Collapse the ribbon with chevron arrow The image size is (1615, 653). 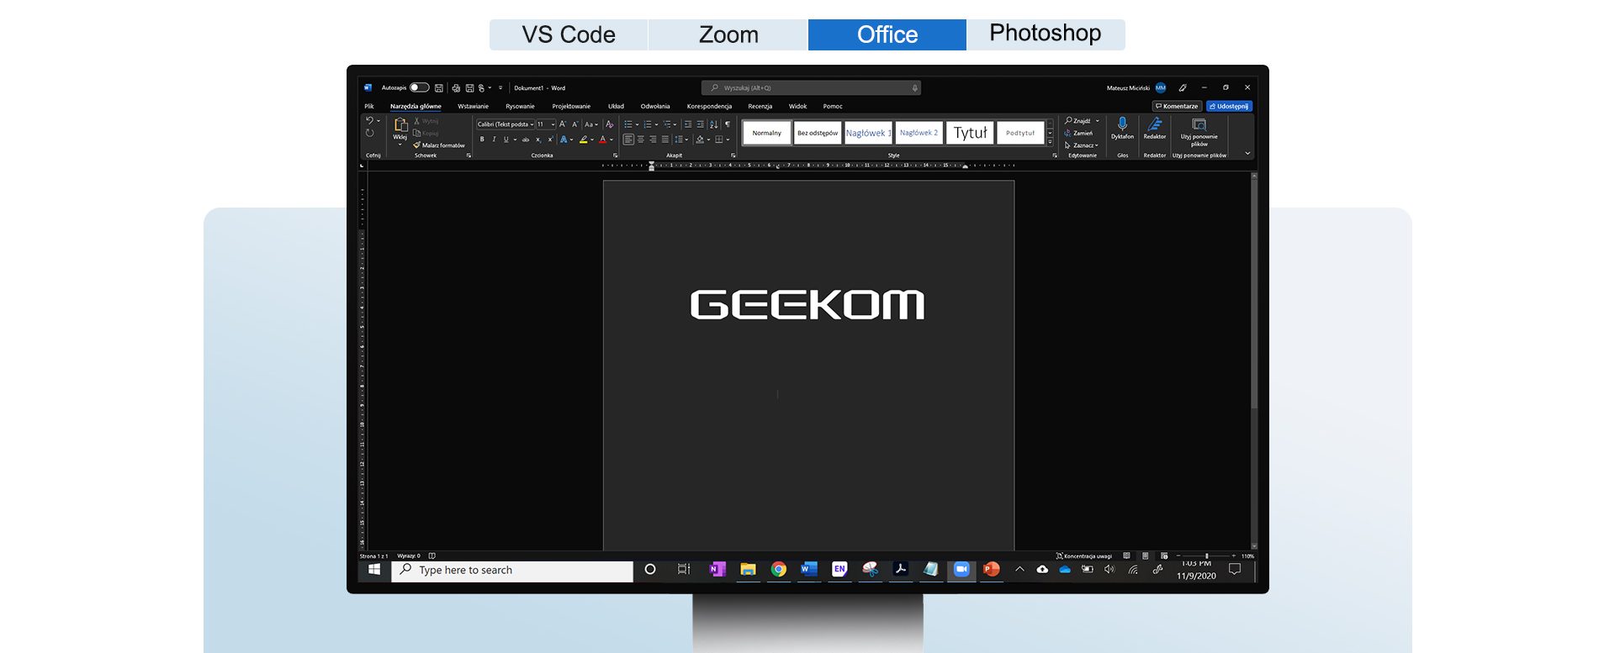[1247, 154]
